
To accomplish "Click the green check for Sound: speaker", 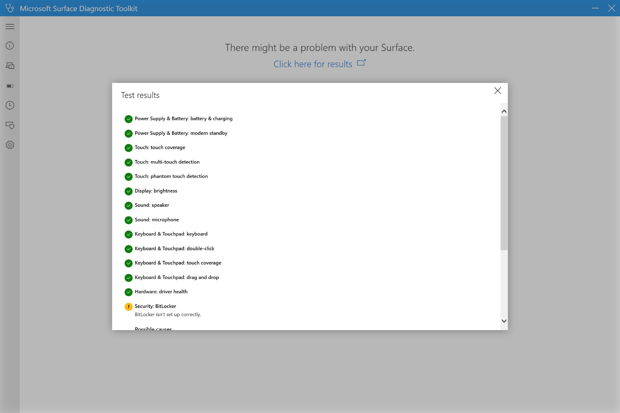I will 129,206.
